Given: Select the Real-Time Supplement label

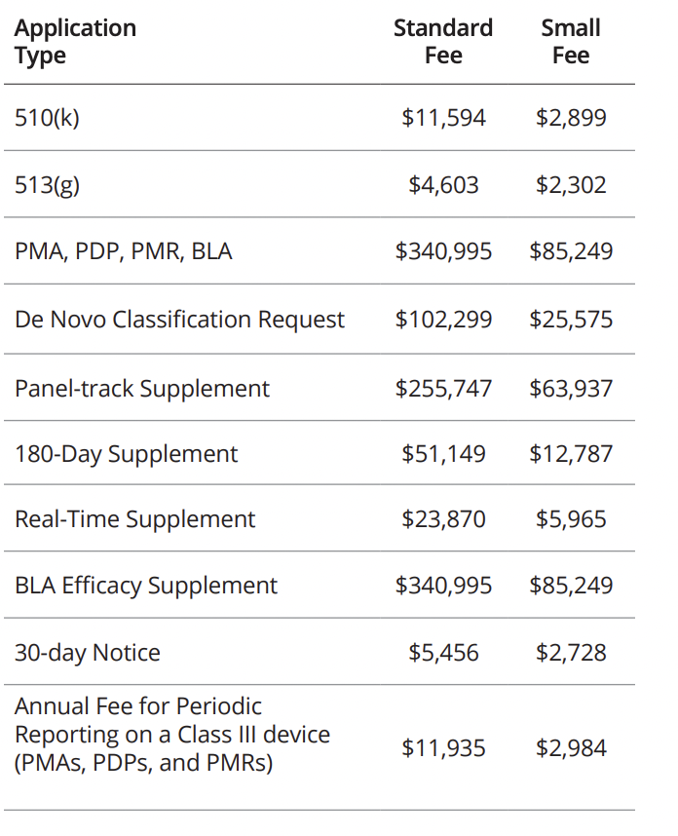Looking at the screenshot, I should [x=134, y=519].
